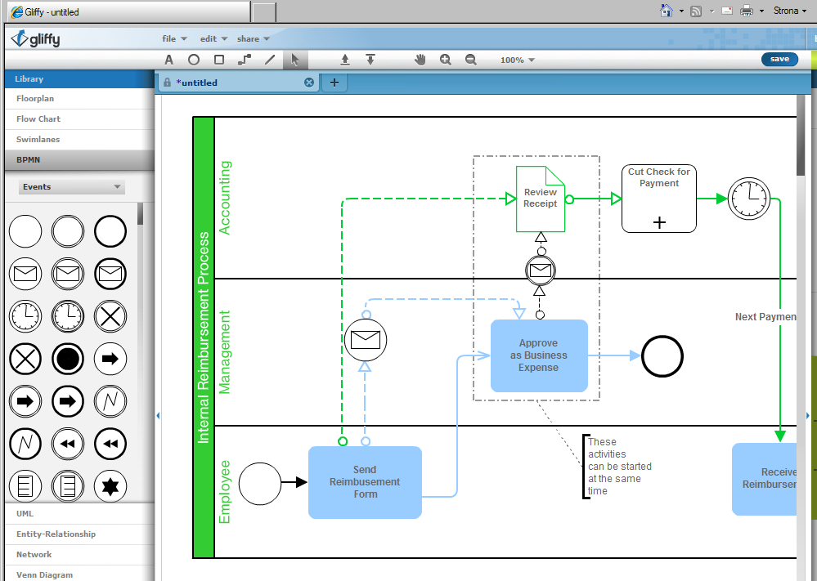Open the share menu
This screenshot has width=817, height=581.
pyautogui.click(x=254, y=39)
